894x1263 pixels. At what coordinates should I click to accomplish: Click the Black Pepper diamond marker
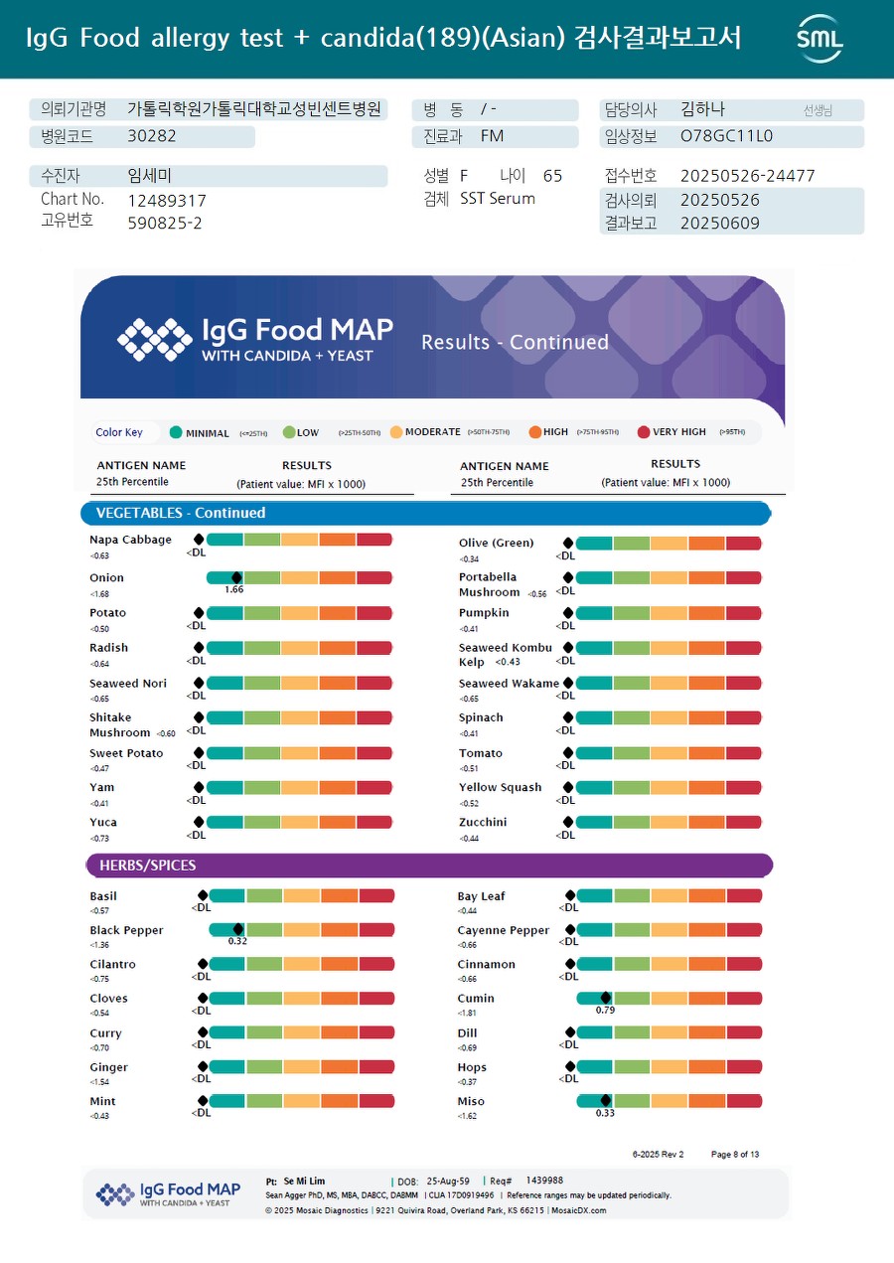click(238, 930)
